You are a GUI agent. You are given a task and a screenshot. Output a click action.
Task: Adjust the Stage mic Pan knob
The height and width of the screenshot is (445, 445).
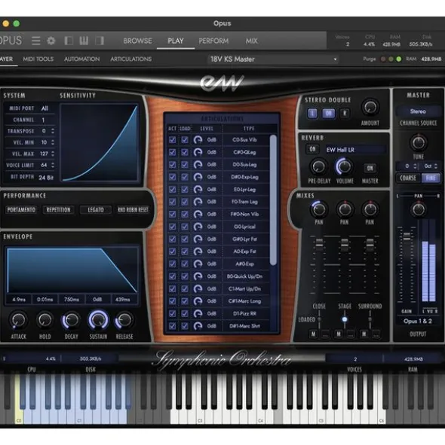[345, 209]
